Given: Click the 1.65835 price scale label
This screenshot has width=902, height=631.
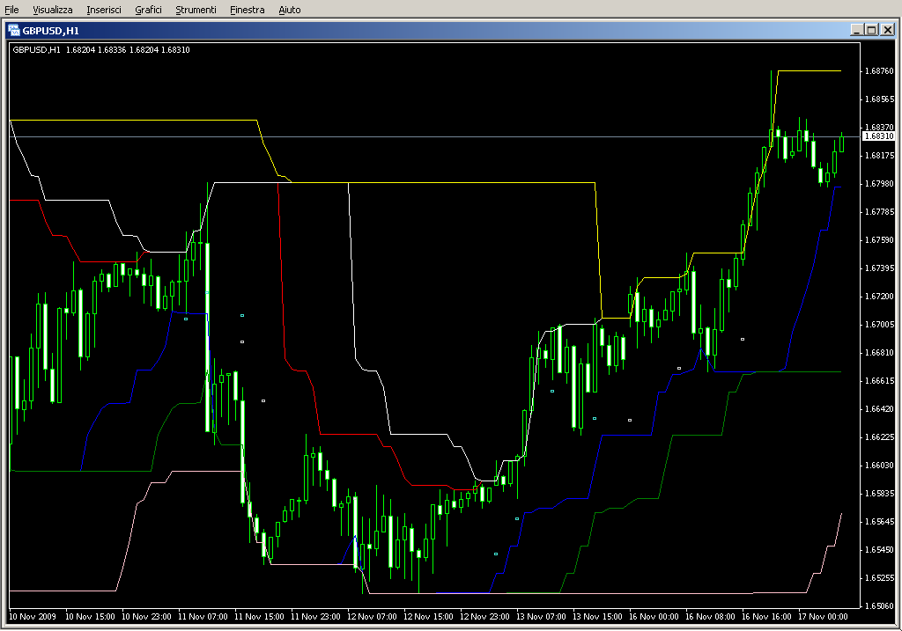Looking at the screenshot, I should pos(880,493).
